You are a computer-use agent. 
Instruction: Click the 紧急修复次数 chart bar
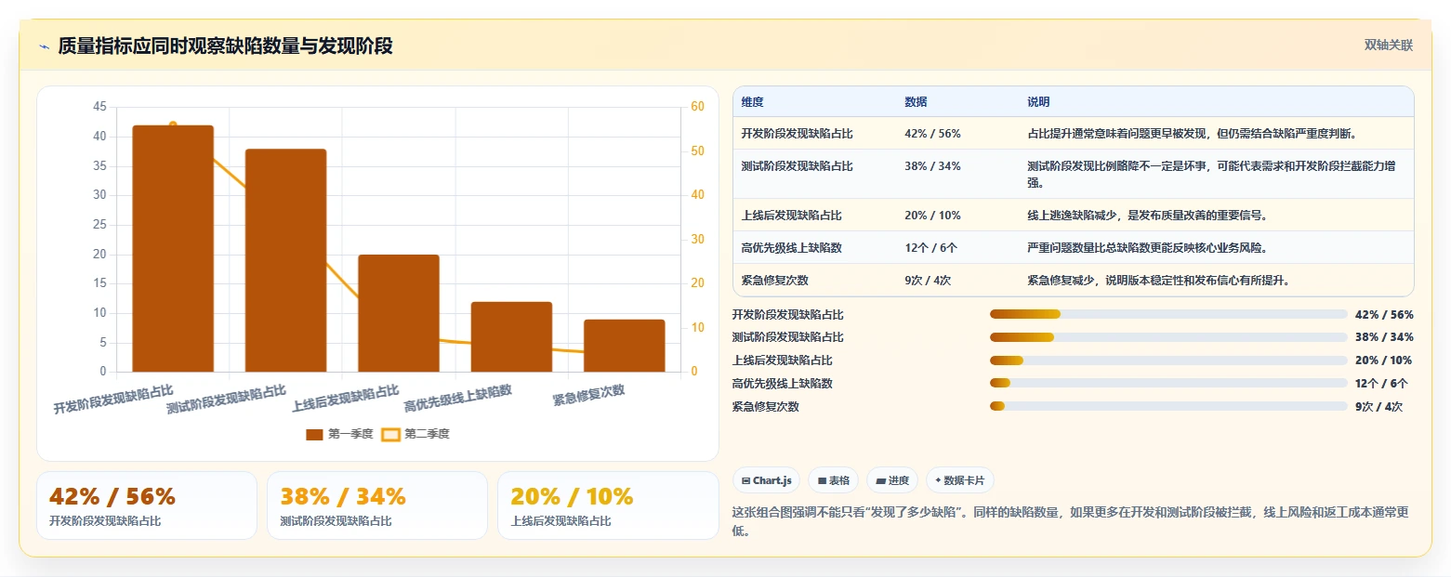click(625, 346)
